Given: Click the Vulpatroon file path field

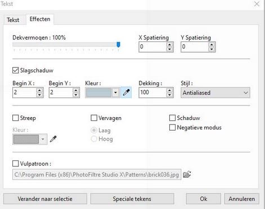Looking at the screenshot, I should 97,175.
